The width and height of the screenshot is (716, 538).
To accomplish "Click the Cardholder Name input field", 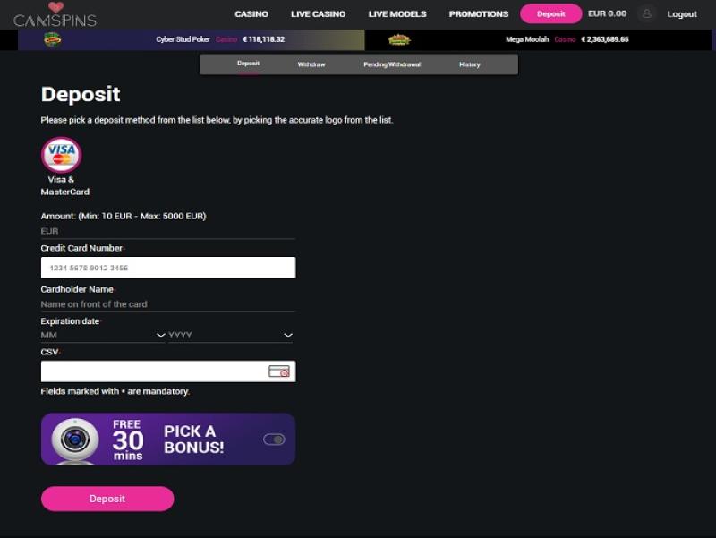I will click(167, 304).
